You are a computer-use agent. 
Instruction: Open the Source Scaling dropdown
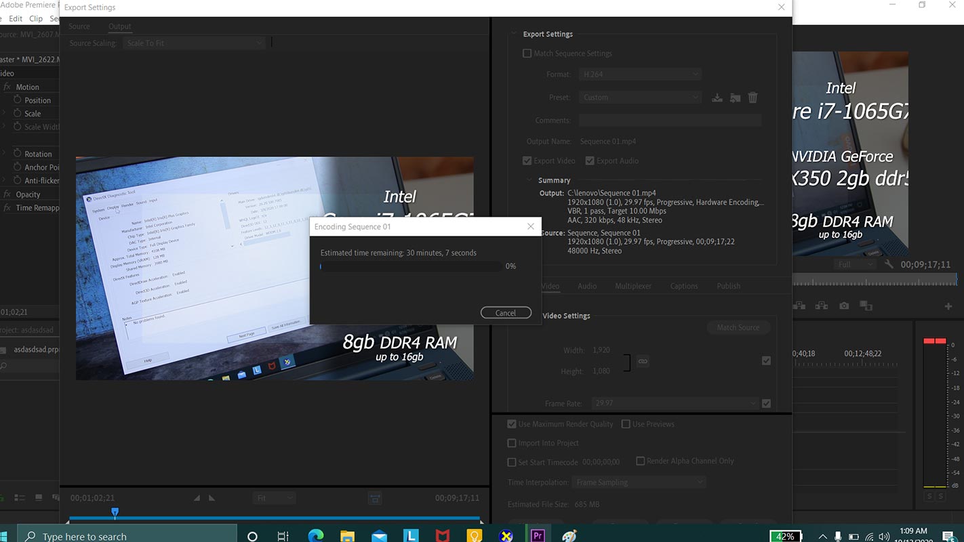point(194,43)
